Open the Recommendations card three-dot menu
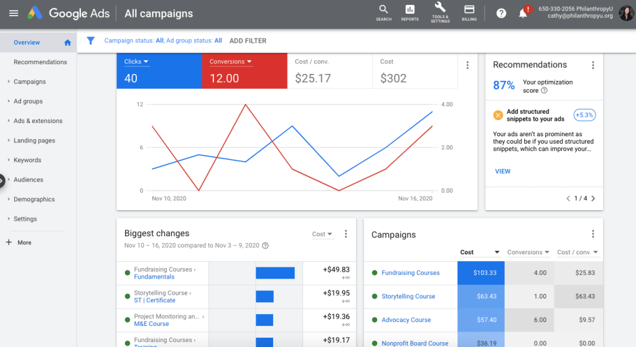 (x=592, y=65)
